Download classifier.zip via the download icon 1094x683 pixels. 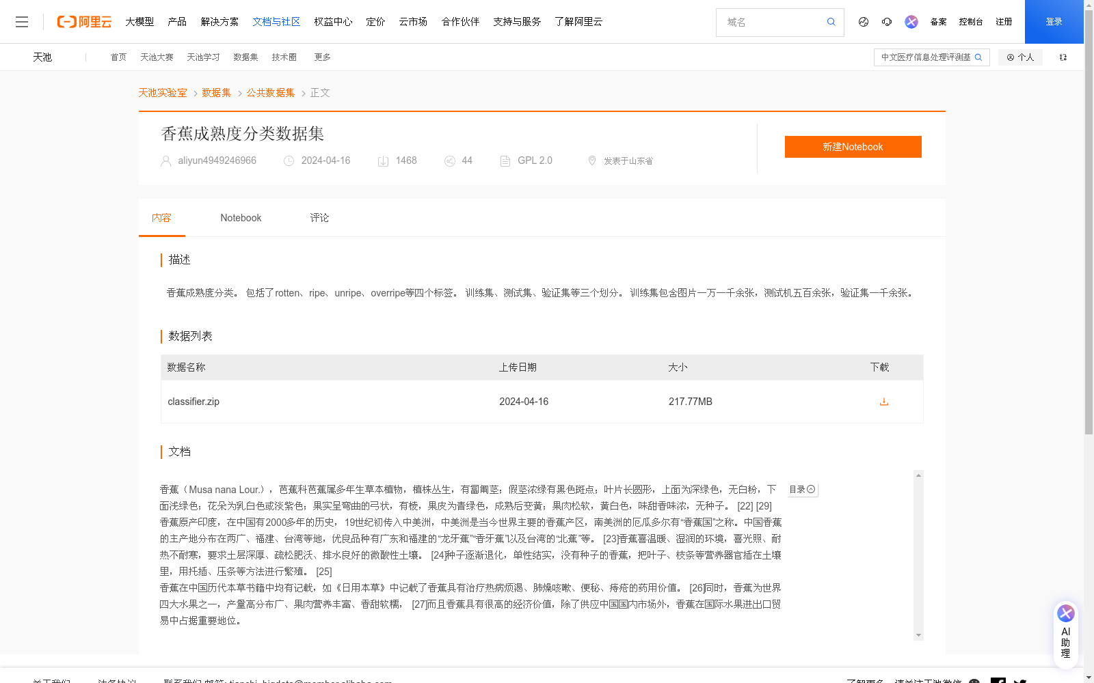coord(883,402)
